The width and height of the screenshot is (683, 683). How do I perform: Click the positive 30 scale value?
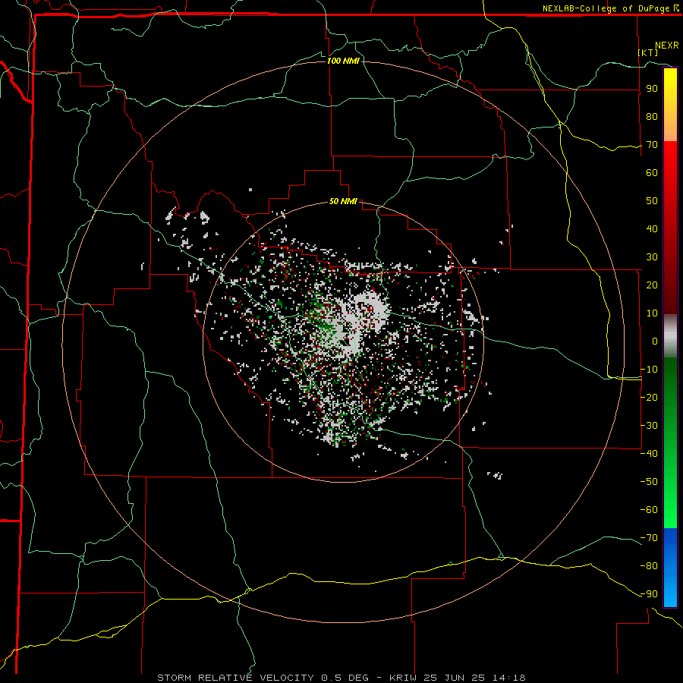tap(652, 257)
